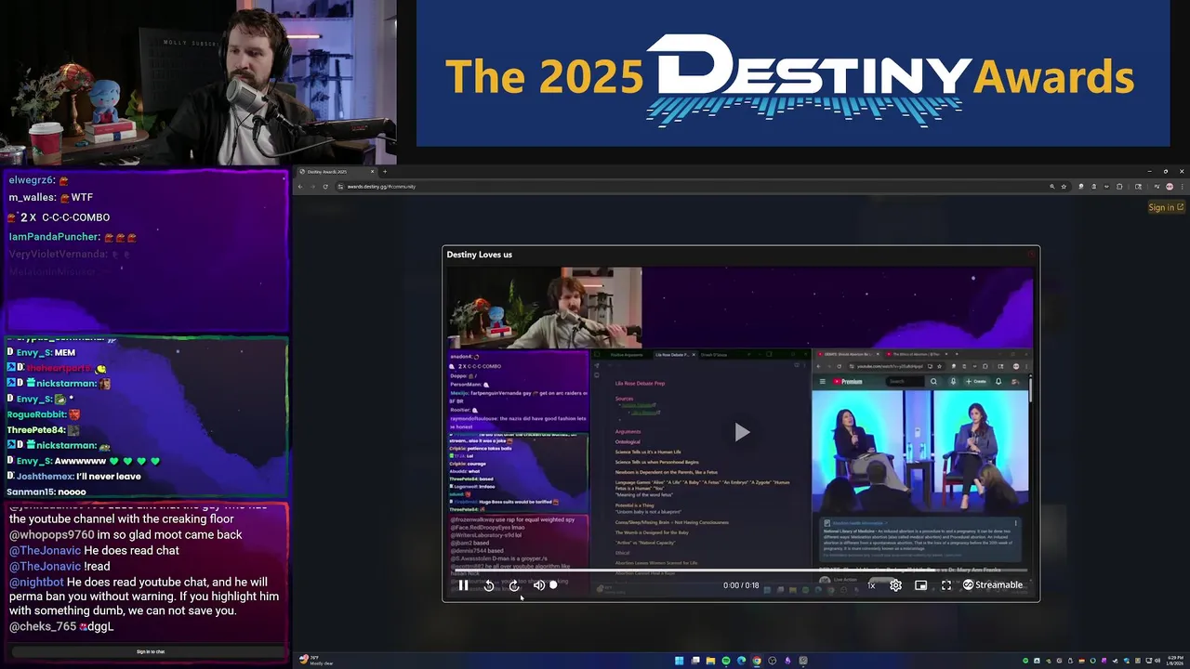This screenshot has height=669, width=1190.
Task: Go forward in the browser
Action: (312, 187)
